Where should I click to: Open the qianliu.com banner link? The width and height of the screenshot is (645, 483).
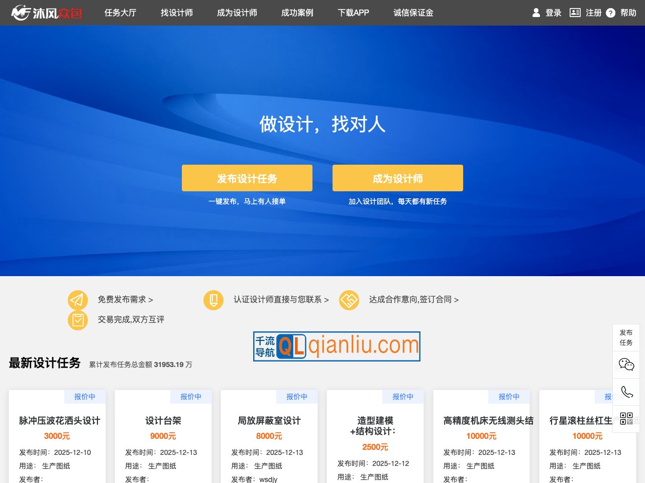tap(337, 346)
